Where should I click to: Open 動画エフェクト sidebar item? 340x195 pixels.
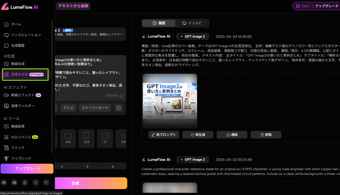click(23, 95)
